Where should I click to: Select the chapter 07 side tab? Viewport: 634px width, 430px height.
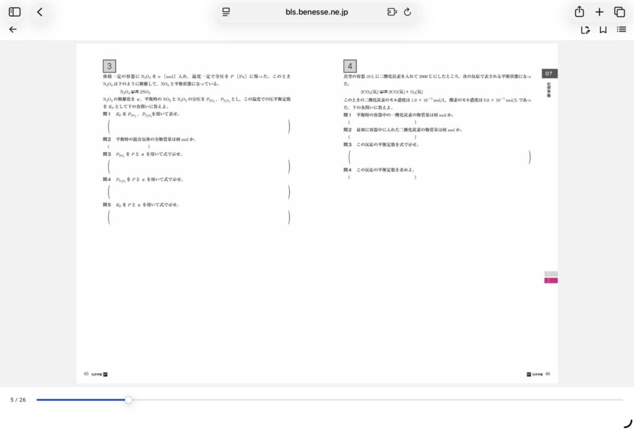click(x=549, y=74)
